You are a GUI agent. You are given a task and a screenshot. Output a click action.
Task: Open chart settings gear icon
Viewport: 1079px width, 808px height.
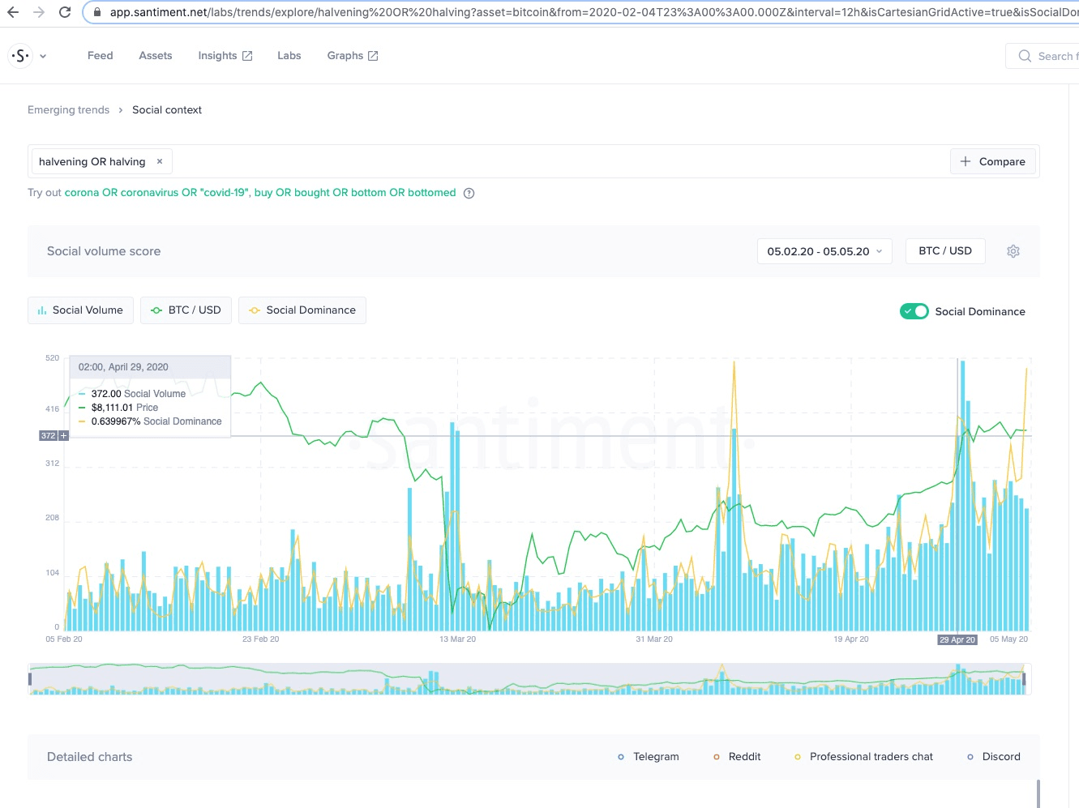[1013, 251]
